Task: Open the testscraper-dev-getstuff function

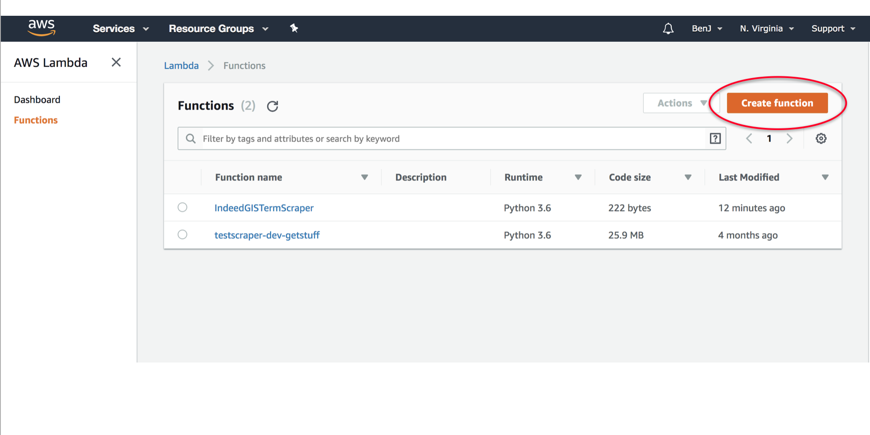Action: coord(267,235)
